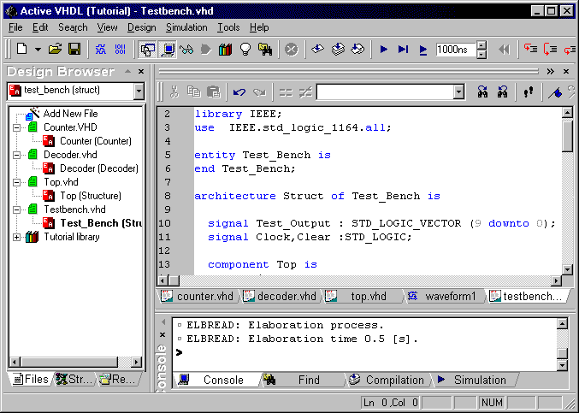579x413 pixels.
Task: Switch to the decoder.vhd editor tab
Action: [281, 297]
